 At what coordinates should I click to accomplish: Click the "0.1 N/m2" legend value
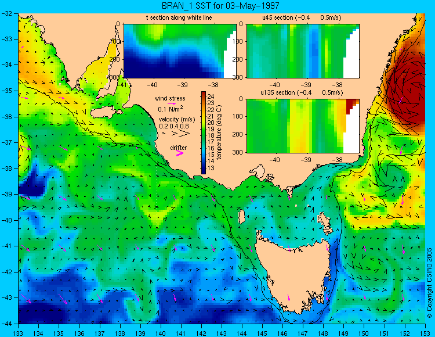(171, 109)
